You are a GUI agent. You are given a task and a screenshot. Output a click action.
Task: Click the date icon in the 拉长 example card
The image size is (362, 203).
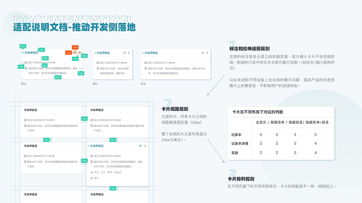tap(146, 63)
